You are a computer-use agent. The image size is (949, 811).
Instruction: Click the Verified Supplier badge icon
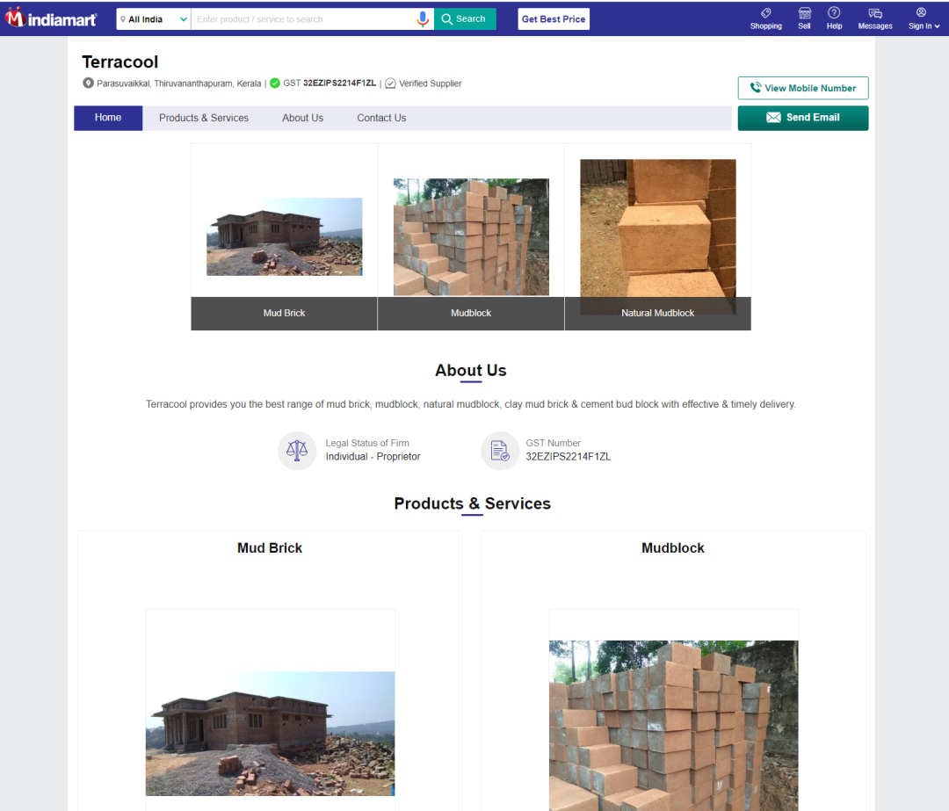click(390, 83)
